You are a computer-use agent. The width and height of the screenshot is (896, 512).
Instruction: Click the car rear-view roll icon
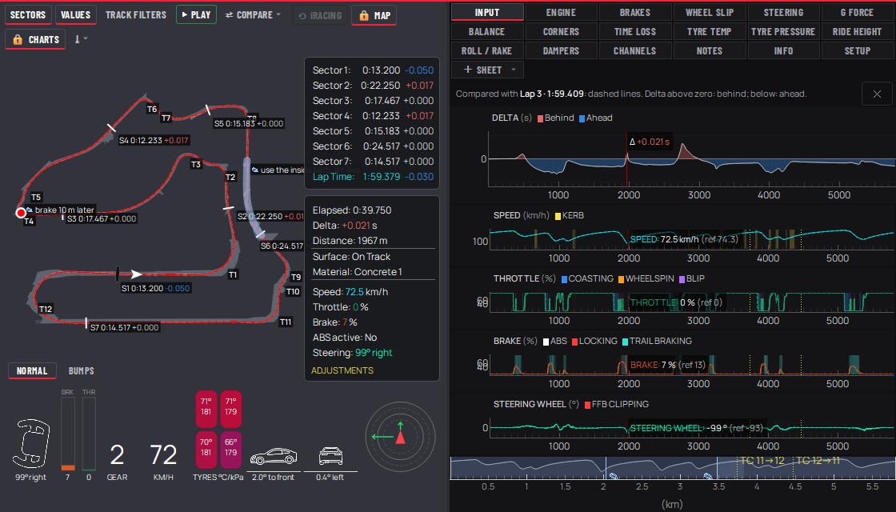coord(330,457)
